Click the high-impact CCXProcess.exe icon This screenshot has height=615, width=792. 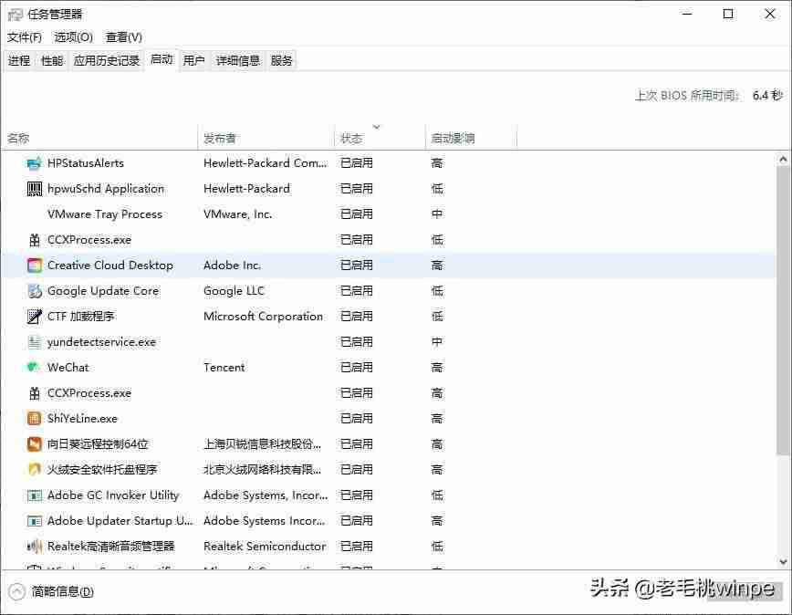pyautogui.click(x=34, y=393)
